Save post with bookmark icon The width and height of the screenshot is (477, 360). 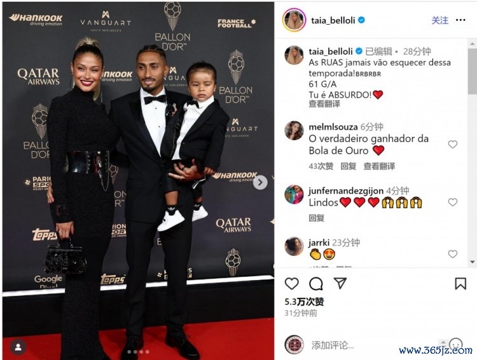click(460, 283)
